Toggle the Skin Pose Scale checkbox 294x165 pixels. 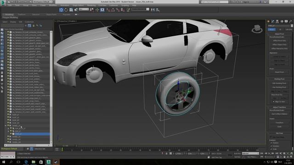[x=271, y=149]
